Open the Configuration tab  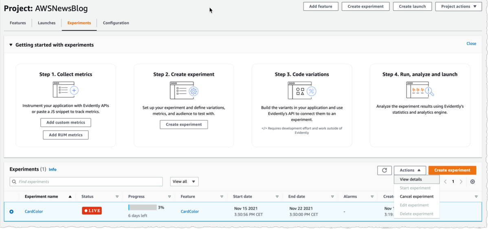coord(116,23)
